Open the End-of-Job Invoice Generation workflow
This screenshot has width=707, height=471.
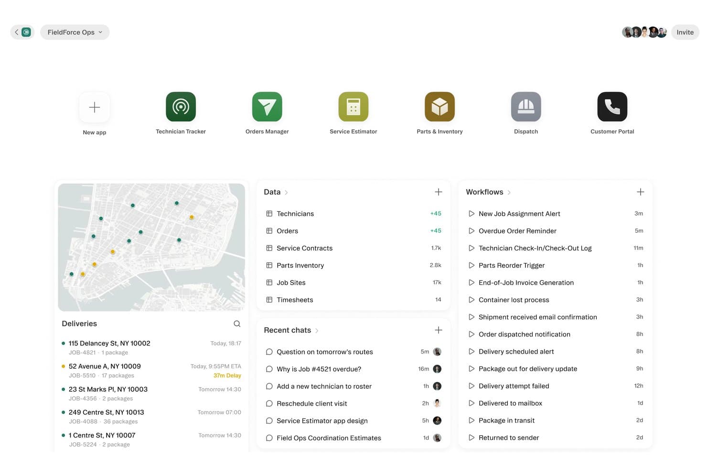556,283
